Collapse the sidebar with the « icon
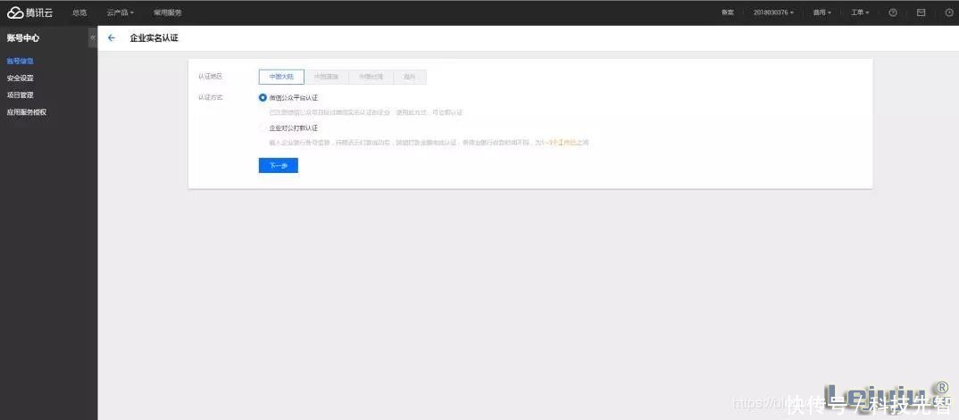Image resolution: width=959 pixels, height=420 pixels. point(92,38)
